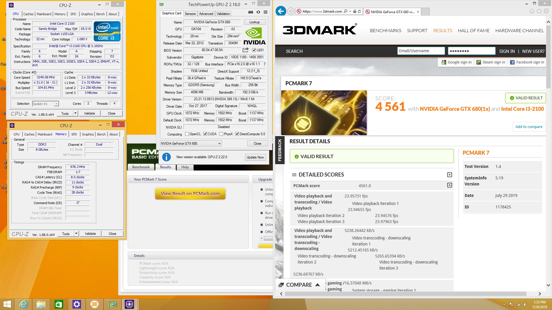This screenshot has height=310, width=552.
Task: Click the GPU-Z update info icon
Action: 166,157
